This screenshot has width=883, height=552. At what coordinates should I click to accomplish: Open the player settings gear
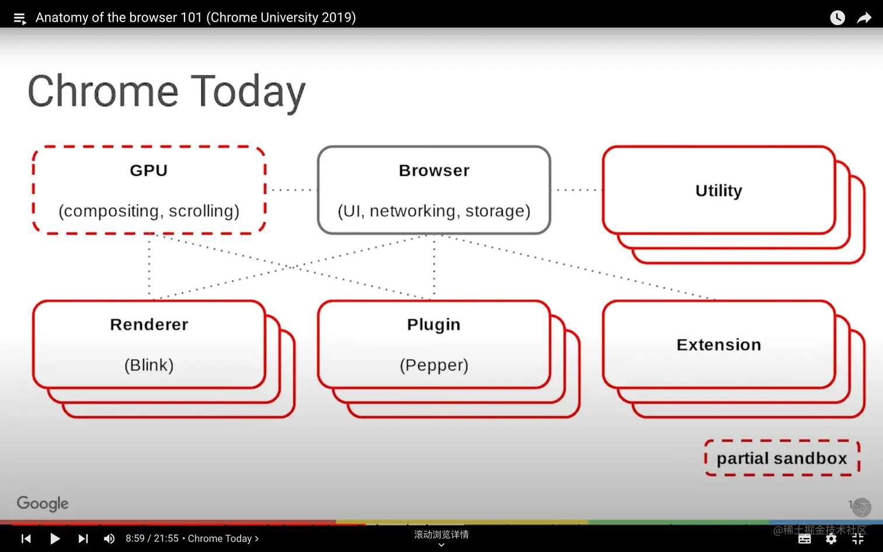click(831, 539)
